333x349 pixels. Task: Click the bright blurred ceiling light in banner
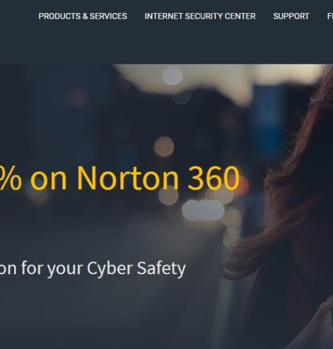(x=173, y=76)
